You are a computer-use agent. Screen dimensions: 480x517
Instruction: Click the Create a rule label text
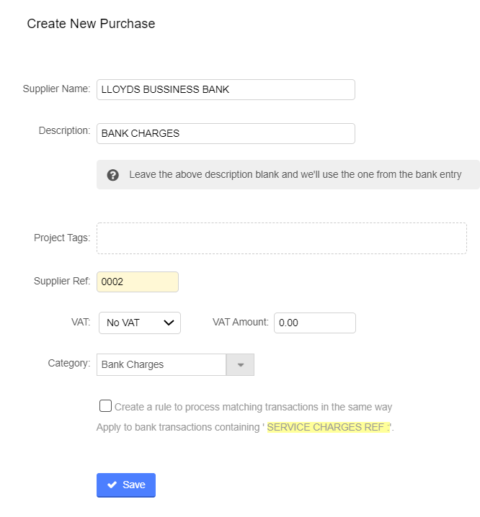[253, 407]
